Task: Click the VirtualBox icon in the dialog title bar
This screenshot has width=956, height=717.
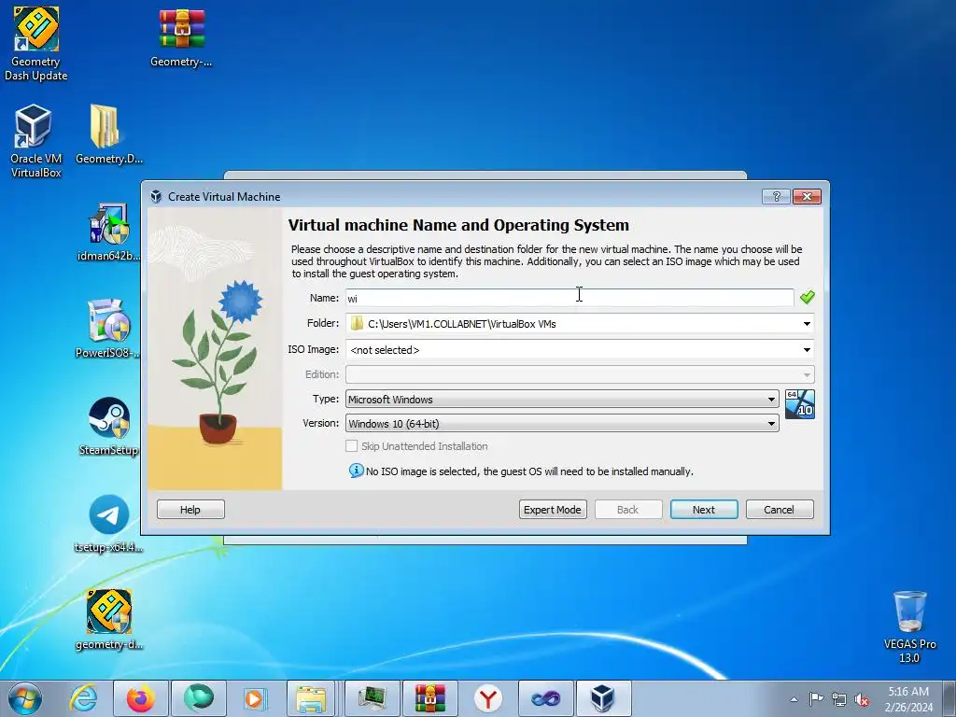Action: (x=156, y=196)
